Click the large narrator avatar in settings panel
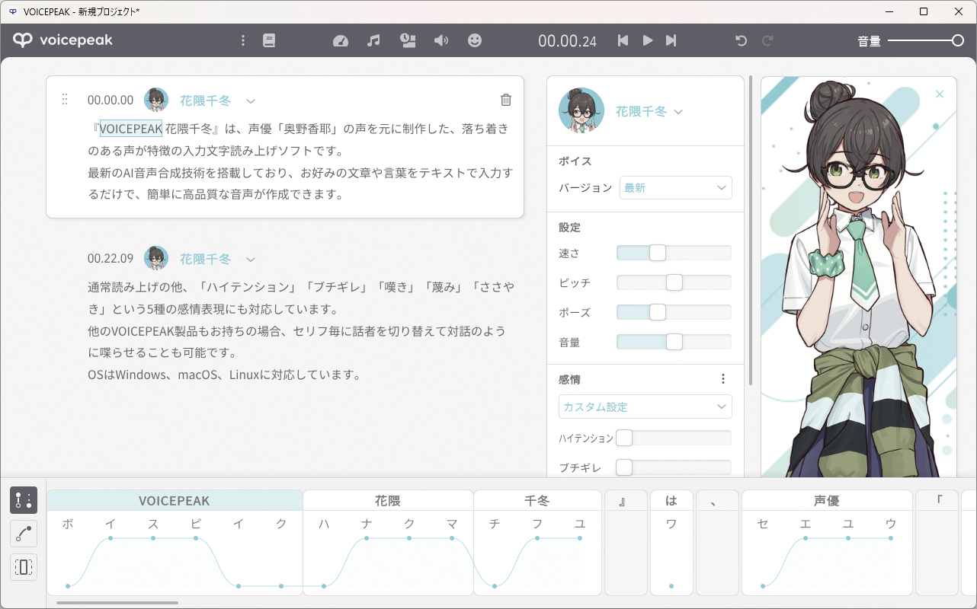 [581, 110]
